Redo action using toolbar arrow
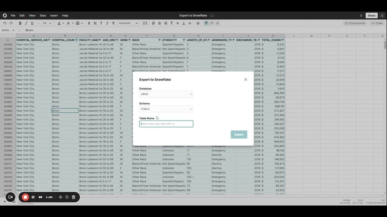This screenshot has width=387, height=217. (11, 23)
